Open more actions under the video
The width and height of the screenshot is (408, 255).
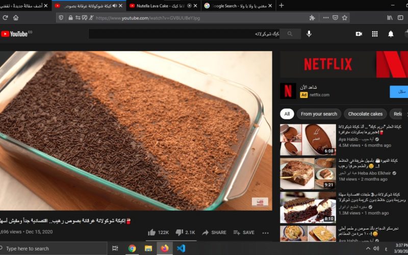click(x=265, y=233)
